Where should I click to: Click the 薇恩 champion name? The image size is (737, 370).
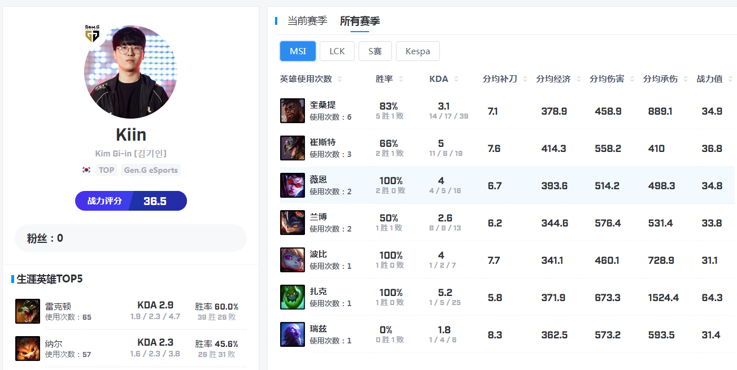tap(319, 180)
